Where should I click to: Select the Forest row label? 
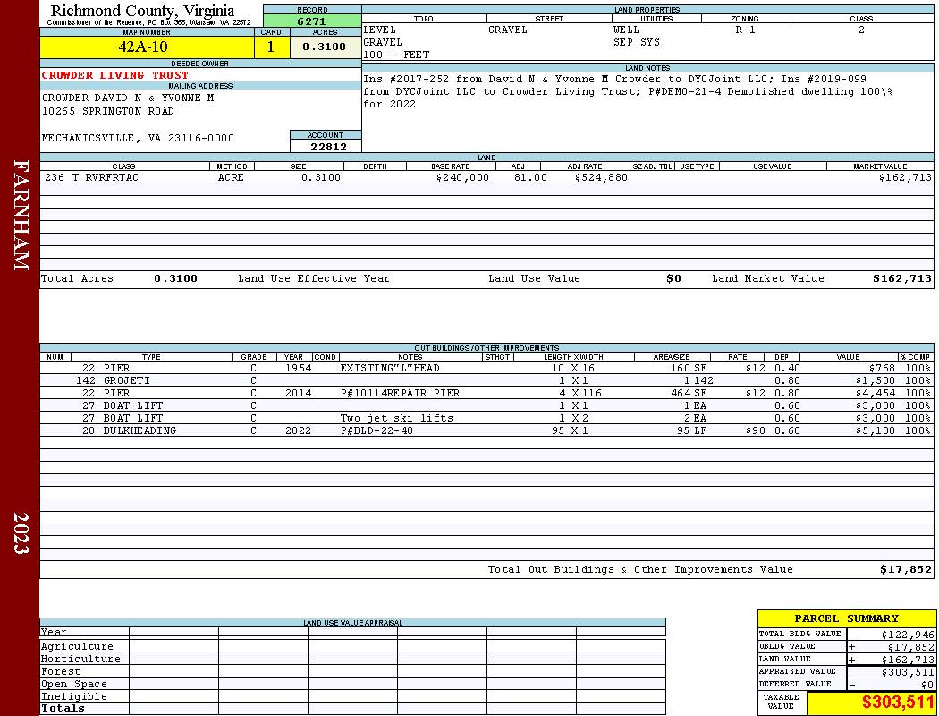point(61,672)
